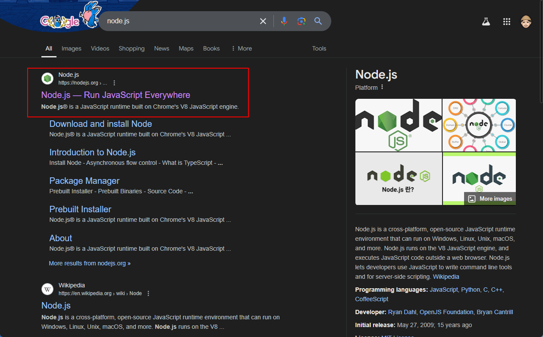The image size is (543, 337).
Task: Click the Node.js knowledge panel heading
Action: (376, 74)
